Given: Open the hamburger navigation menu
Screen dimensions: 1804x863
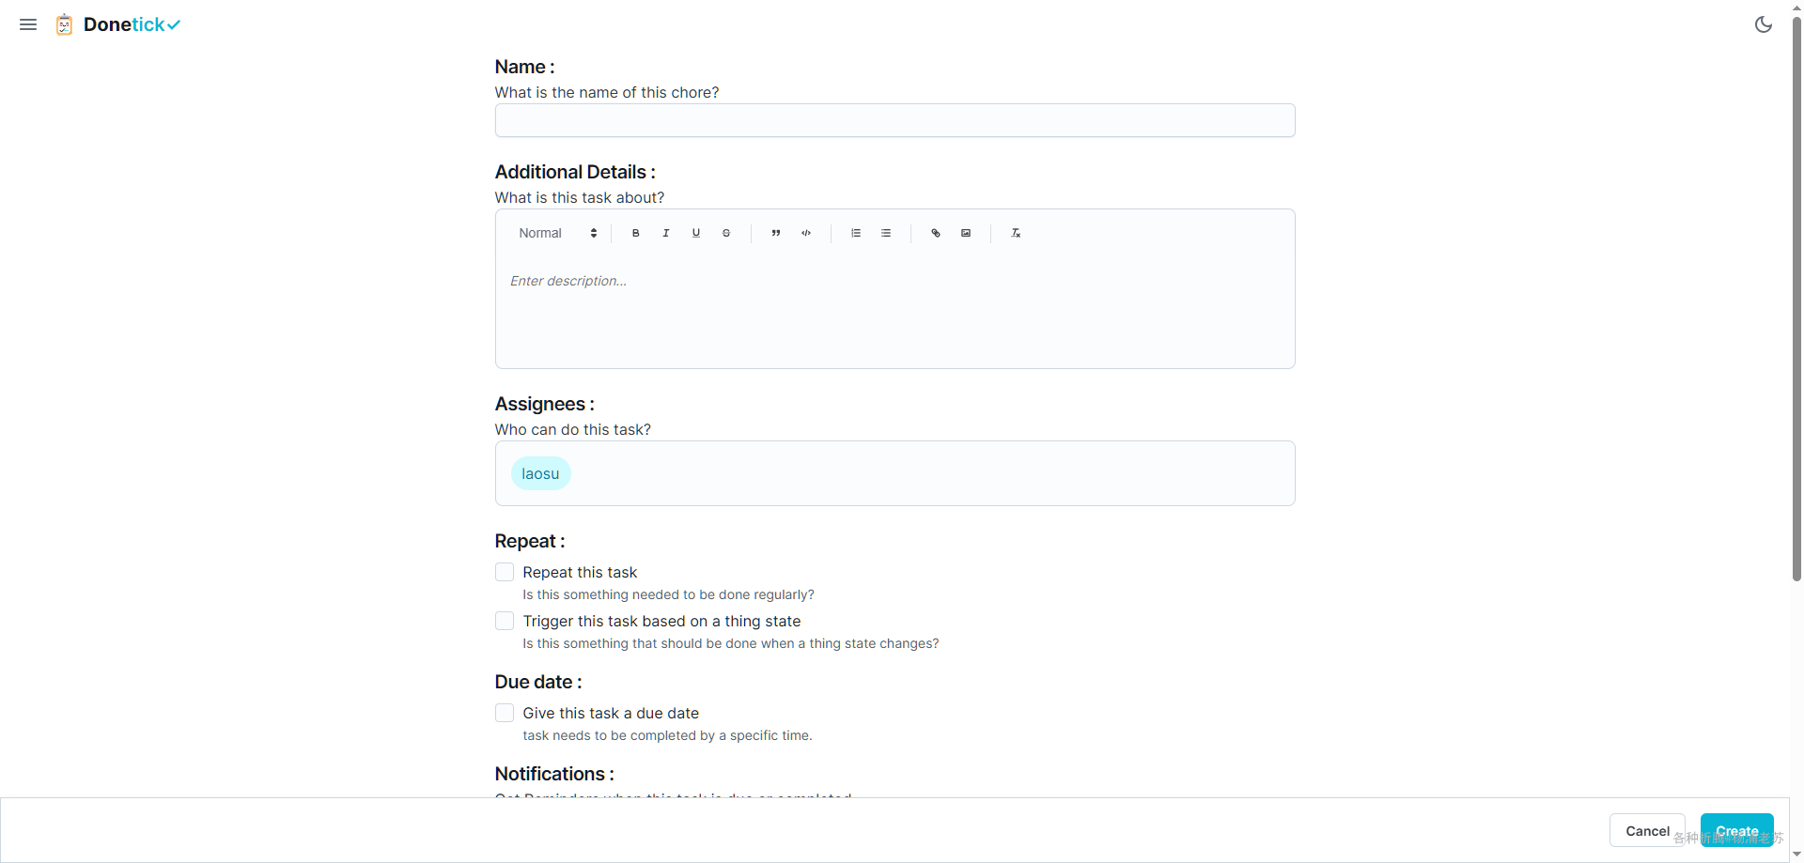Looking at the screenshot, I should [28, 24].
